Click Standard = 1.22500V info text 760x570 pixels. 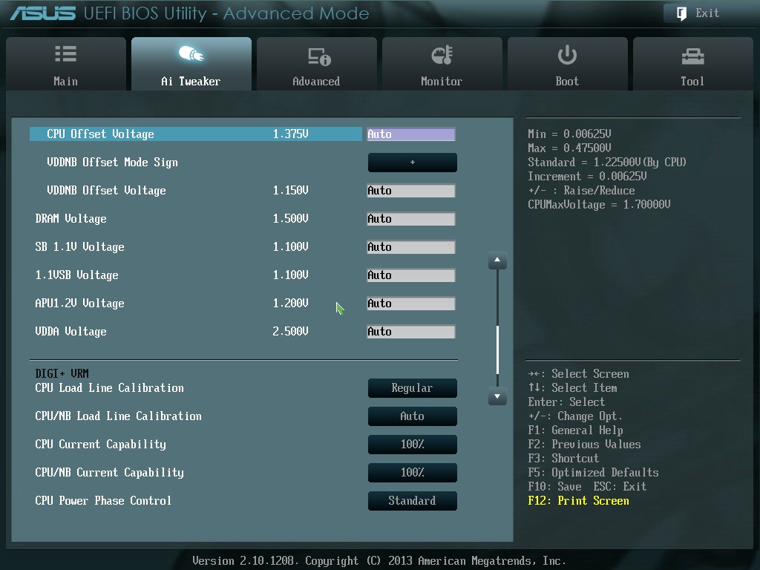607,163
